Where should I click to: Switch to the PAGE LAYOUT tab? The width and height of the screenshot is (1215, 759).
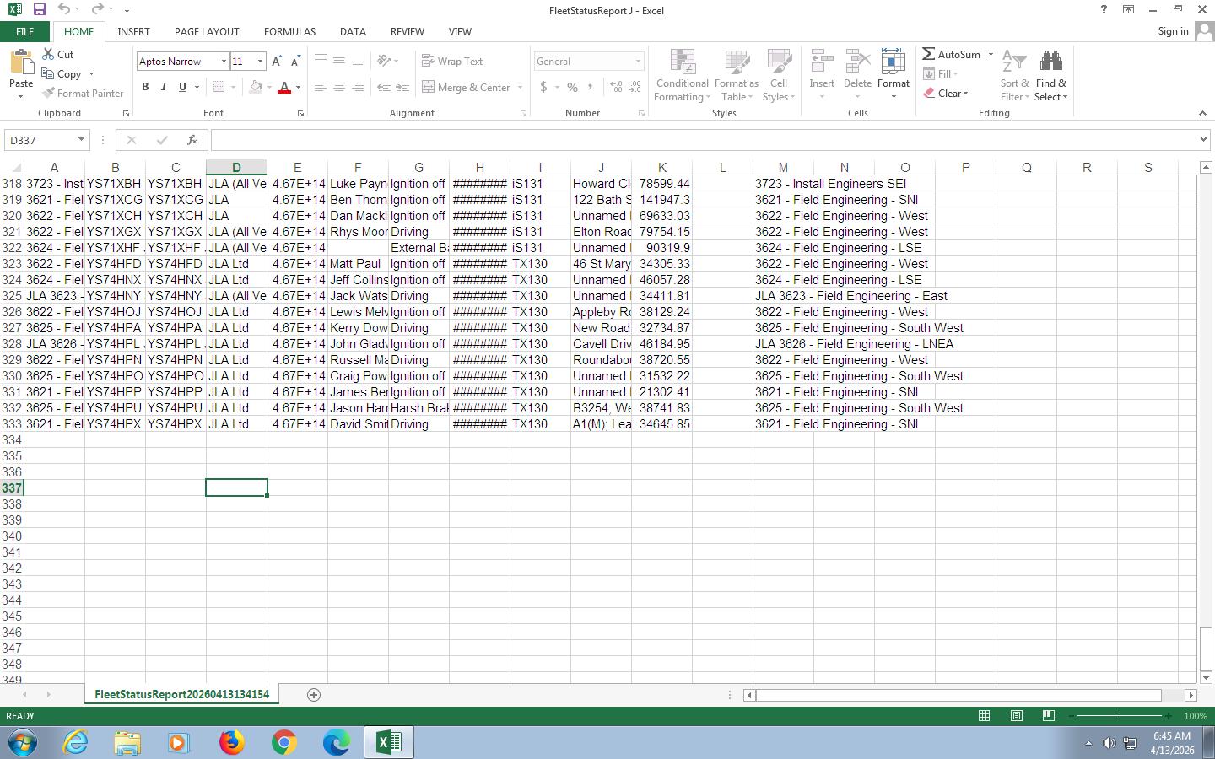coord(207,31)
